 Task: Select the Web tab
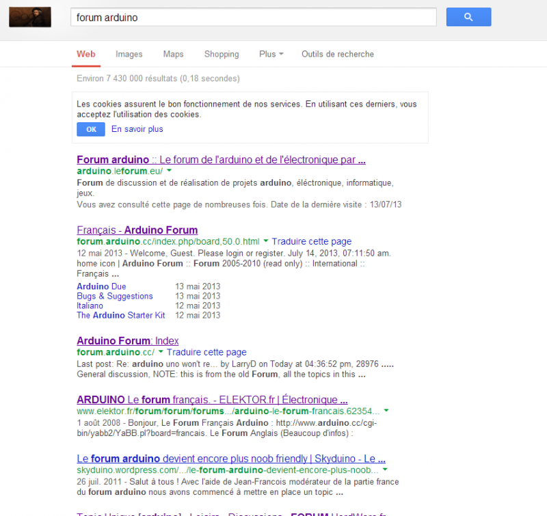86,54
